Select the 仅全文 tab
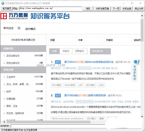Screen dimensions: 145x132 (x=66, y=51)
